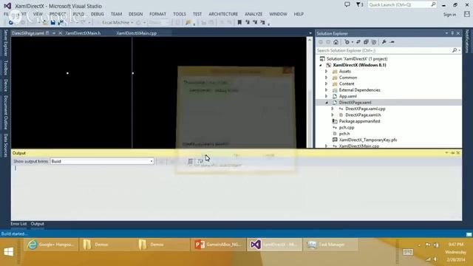The image size is (473, 266).
Task: Click the Navigate Backward icon in main toolbar
Action: click(11, 22)
